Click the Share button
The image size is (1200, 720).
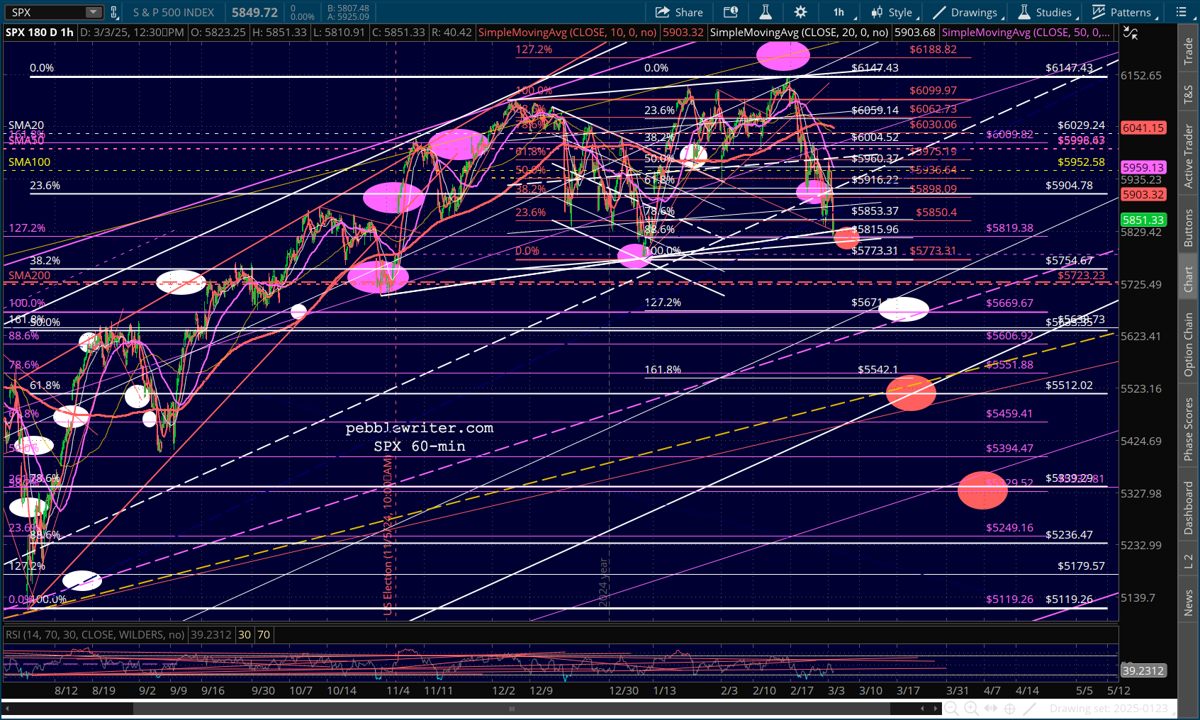coord(679,12)
